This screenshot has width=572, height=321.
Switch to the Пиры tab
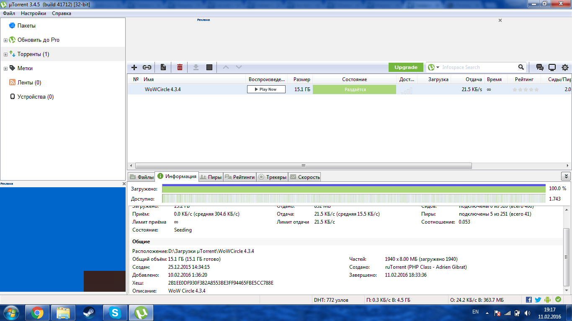pos(211,177)
